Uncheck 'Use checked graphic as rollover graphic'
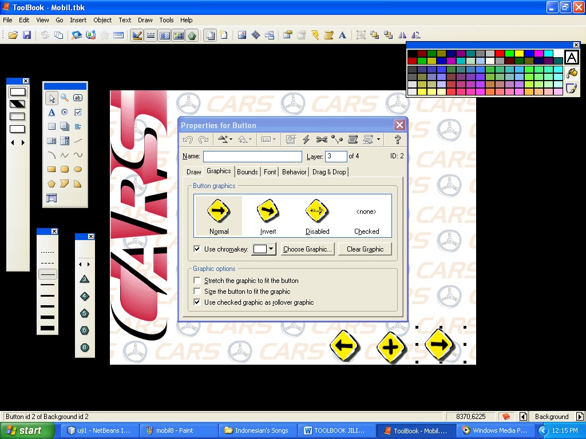 click(197, 302)
